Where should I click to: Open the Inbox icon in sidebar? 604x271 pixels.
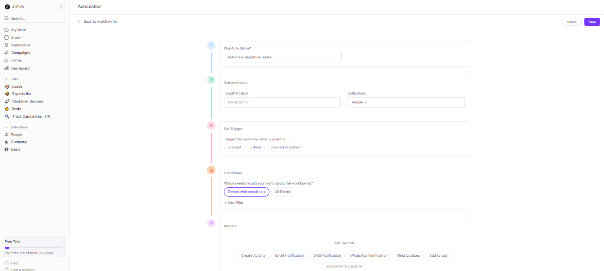6,37
